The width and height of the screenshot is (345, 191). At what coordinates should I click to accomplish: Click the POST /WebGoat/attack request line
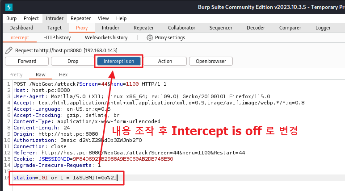[x=90, y=84]
